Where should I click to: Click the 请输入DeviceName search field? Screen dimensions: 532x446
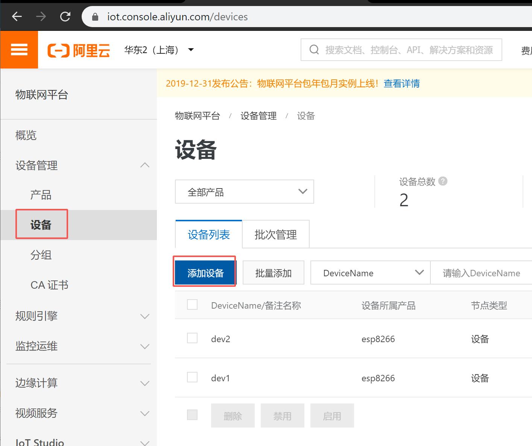point(483,272)
